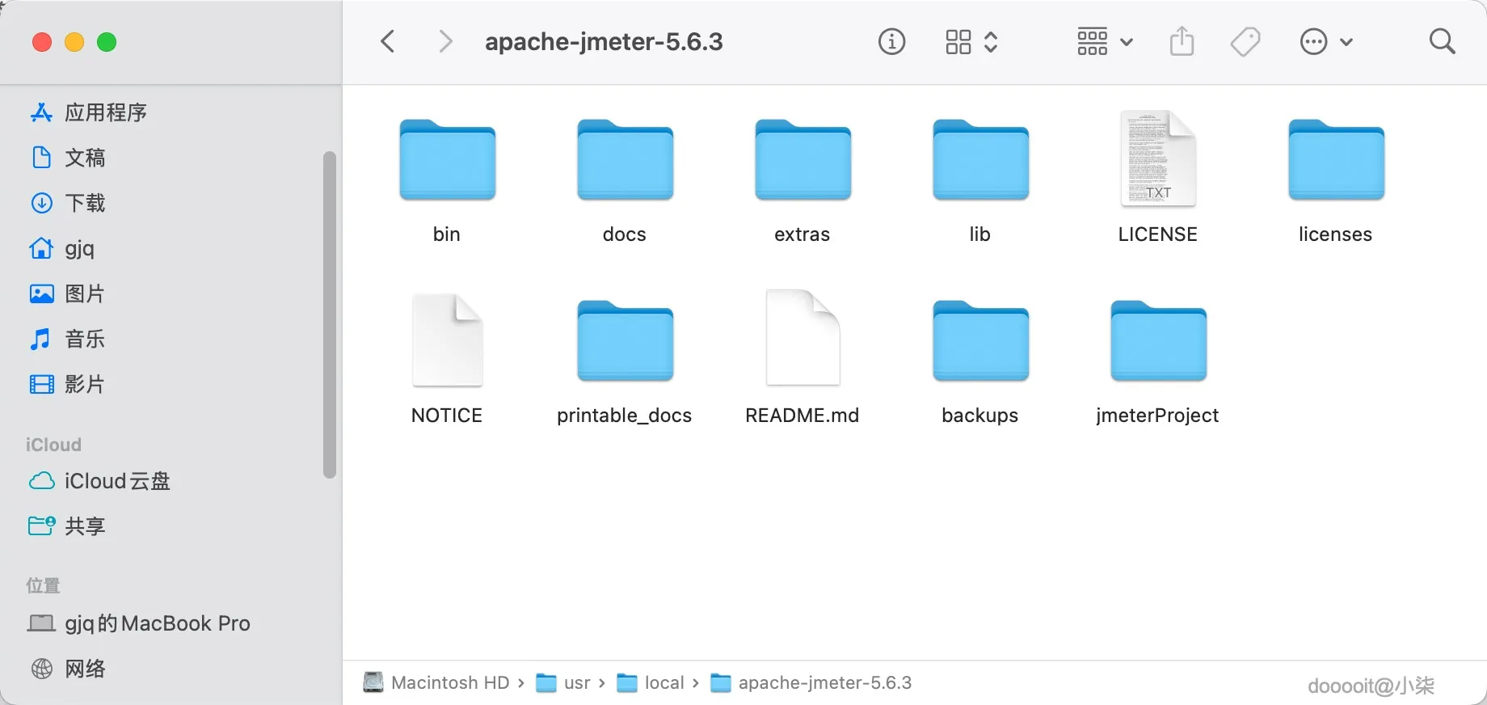Screen dimensions: 1487x705
Task: Click the lib folder name label
Action: 980,234
